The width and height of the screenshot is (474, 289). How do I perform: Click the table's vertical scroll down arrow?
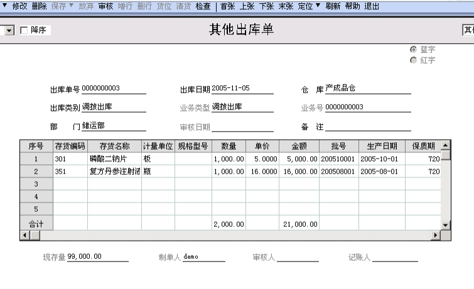[446, 225]
